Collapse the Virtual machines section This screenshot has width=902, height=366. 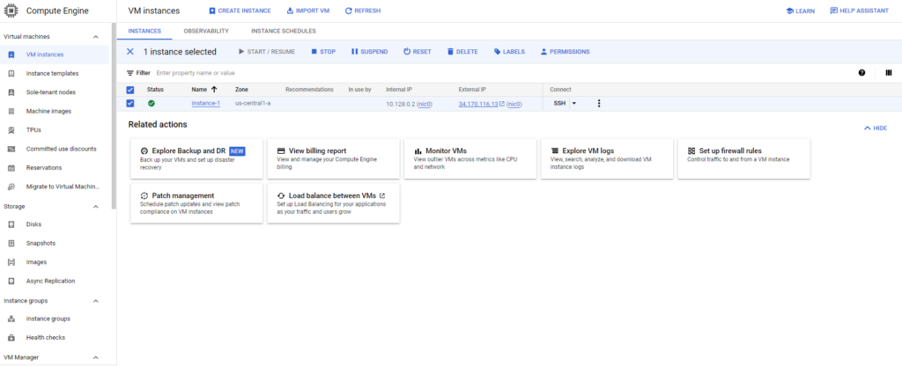coord(96,37)
